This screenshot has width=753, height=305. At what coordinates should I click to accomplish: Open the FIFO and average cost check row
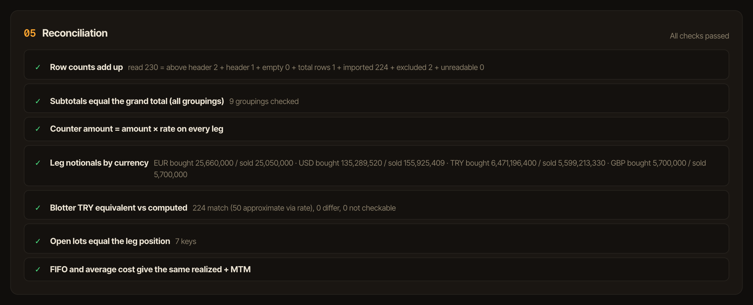coord(376,269)
